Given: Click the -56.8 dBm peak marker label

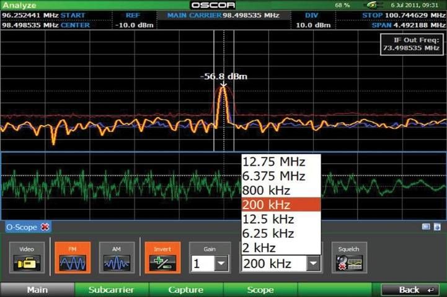Looking at the screenshot, I should pyautogui.click(x=224, y=76).
